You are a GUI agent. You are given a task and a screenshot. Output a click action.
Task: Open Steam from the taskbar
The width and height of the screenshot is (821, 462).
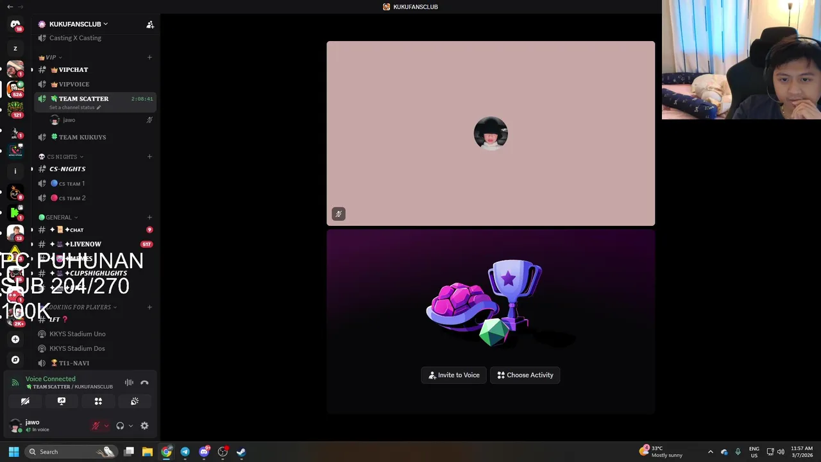pos(241,452)
